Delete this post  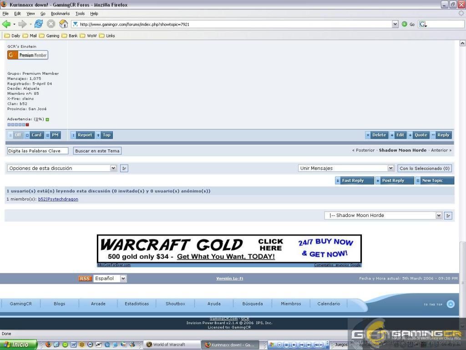click(376, 135)
